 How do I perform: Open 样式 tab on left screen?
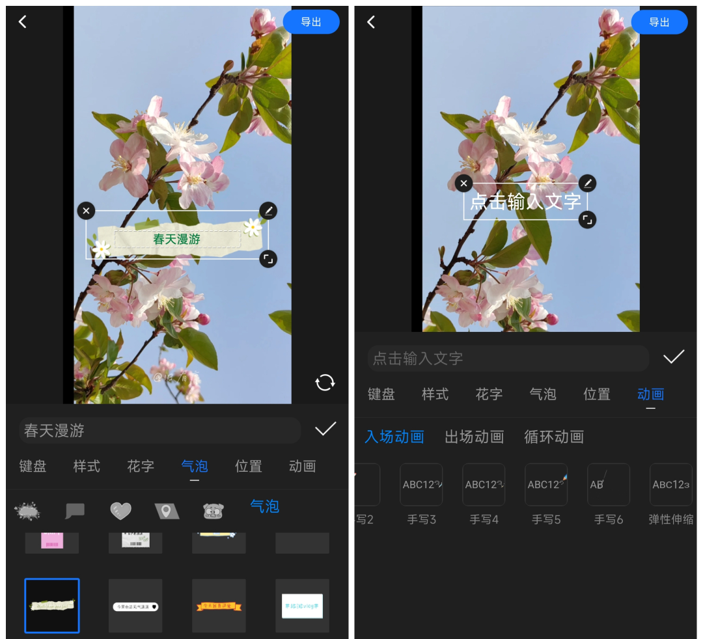coord(87,466)
